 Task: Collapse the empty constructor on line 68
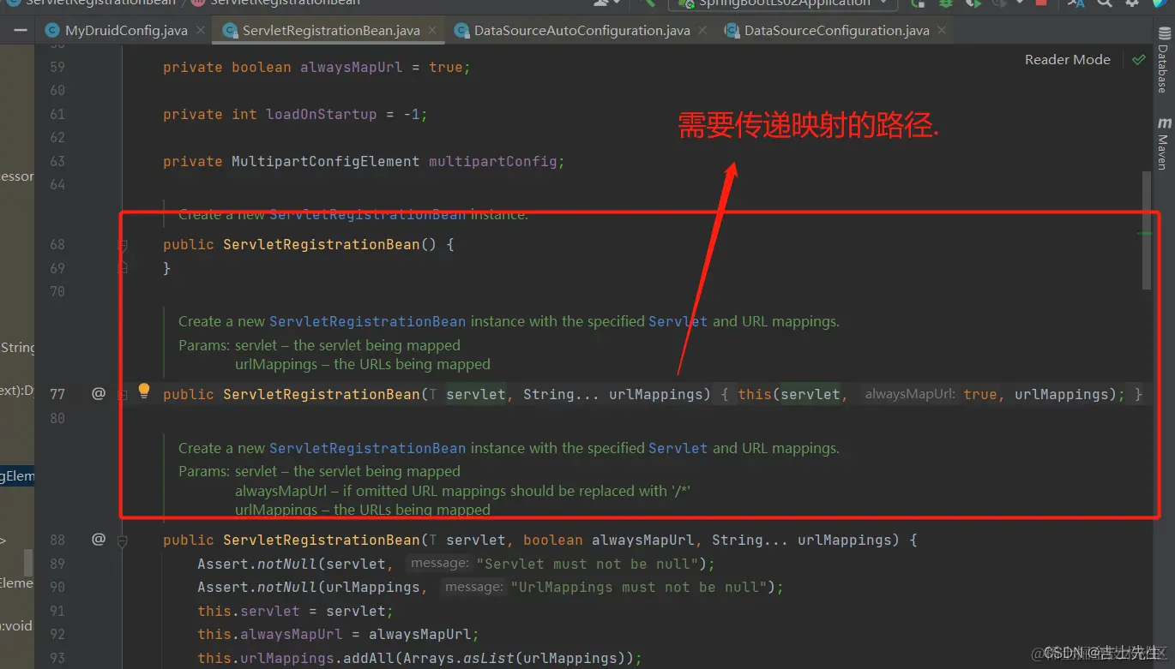(x=122, y=245)
